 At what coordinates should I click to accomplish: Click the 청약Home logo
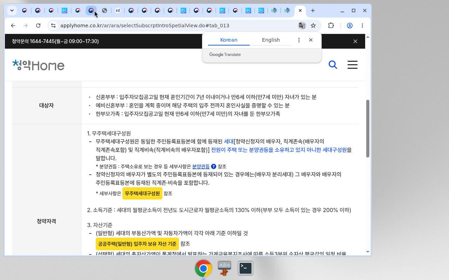click(x=38, y=65)
